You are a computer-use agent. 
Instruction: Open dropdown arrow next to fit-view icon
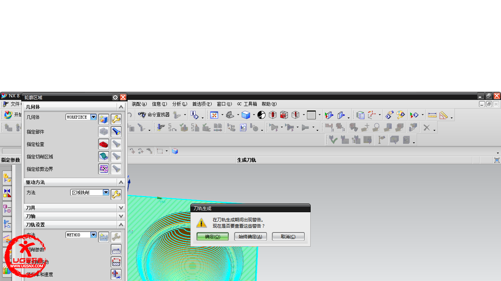222,115
